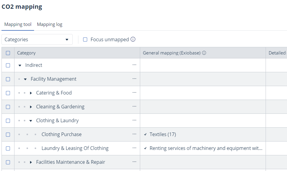The height and width of the screenshot is (171, 287).
Task: Select the Mapping tool tab
Action: click(18, 24)
